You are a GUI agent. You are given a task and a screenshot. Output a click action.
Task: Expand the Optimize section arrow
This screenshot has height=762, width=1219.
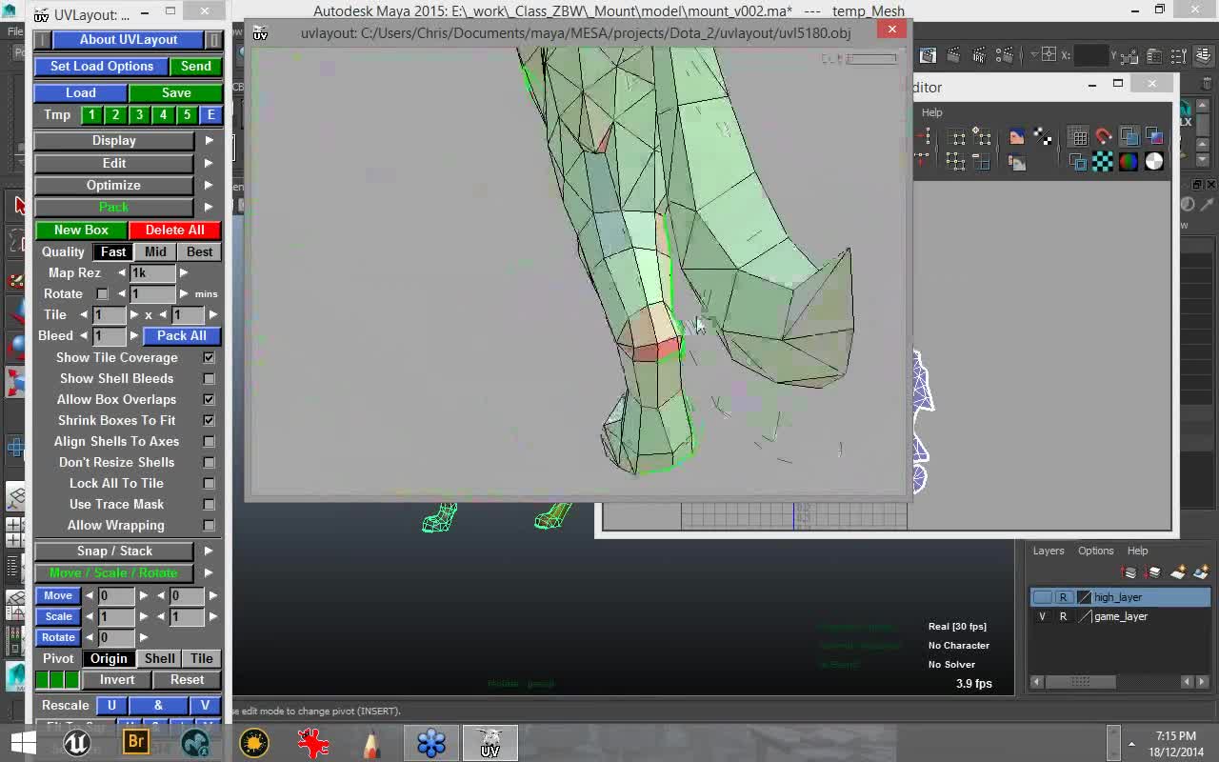click(x=209, y=185)
